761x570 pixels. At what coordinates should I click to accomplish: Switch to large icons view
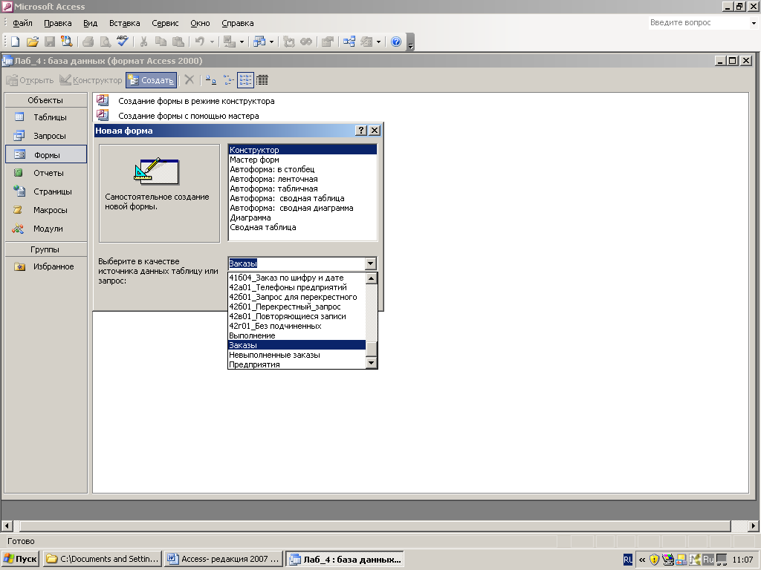(210, 80)
